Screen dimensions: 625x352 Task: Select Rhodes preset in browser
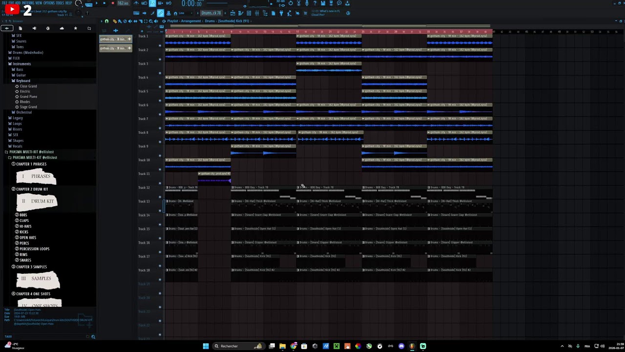point(24,102)
